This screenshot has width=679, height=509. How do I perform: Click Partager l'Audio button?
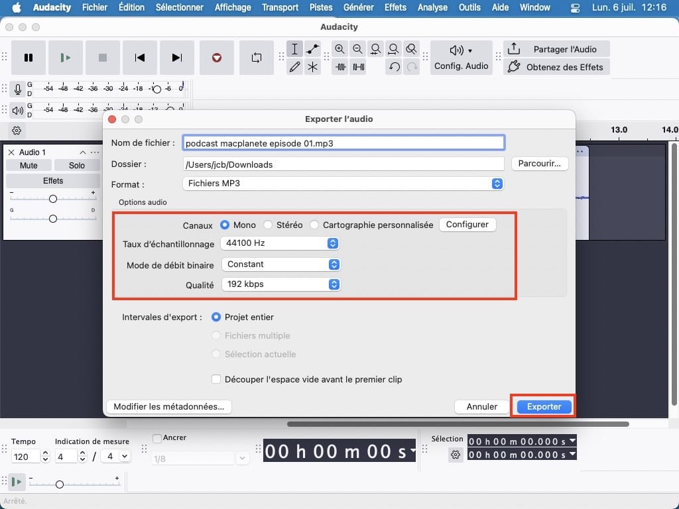(x=556, y=49)
